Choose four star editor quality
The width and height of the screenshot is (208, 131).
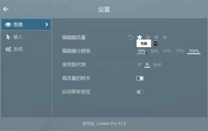click(x=165, y=37)
